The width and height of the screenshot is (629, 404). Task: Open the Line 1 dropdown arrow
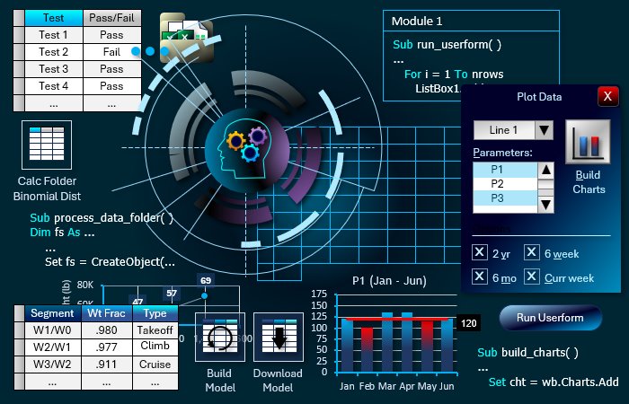coord(544,130)
